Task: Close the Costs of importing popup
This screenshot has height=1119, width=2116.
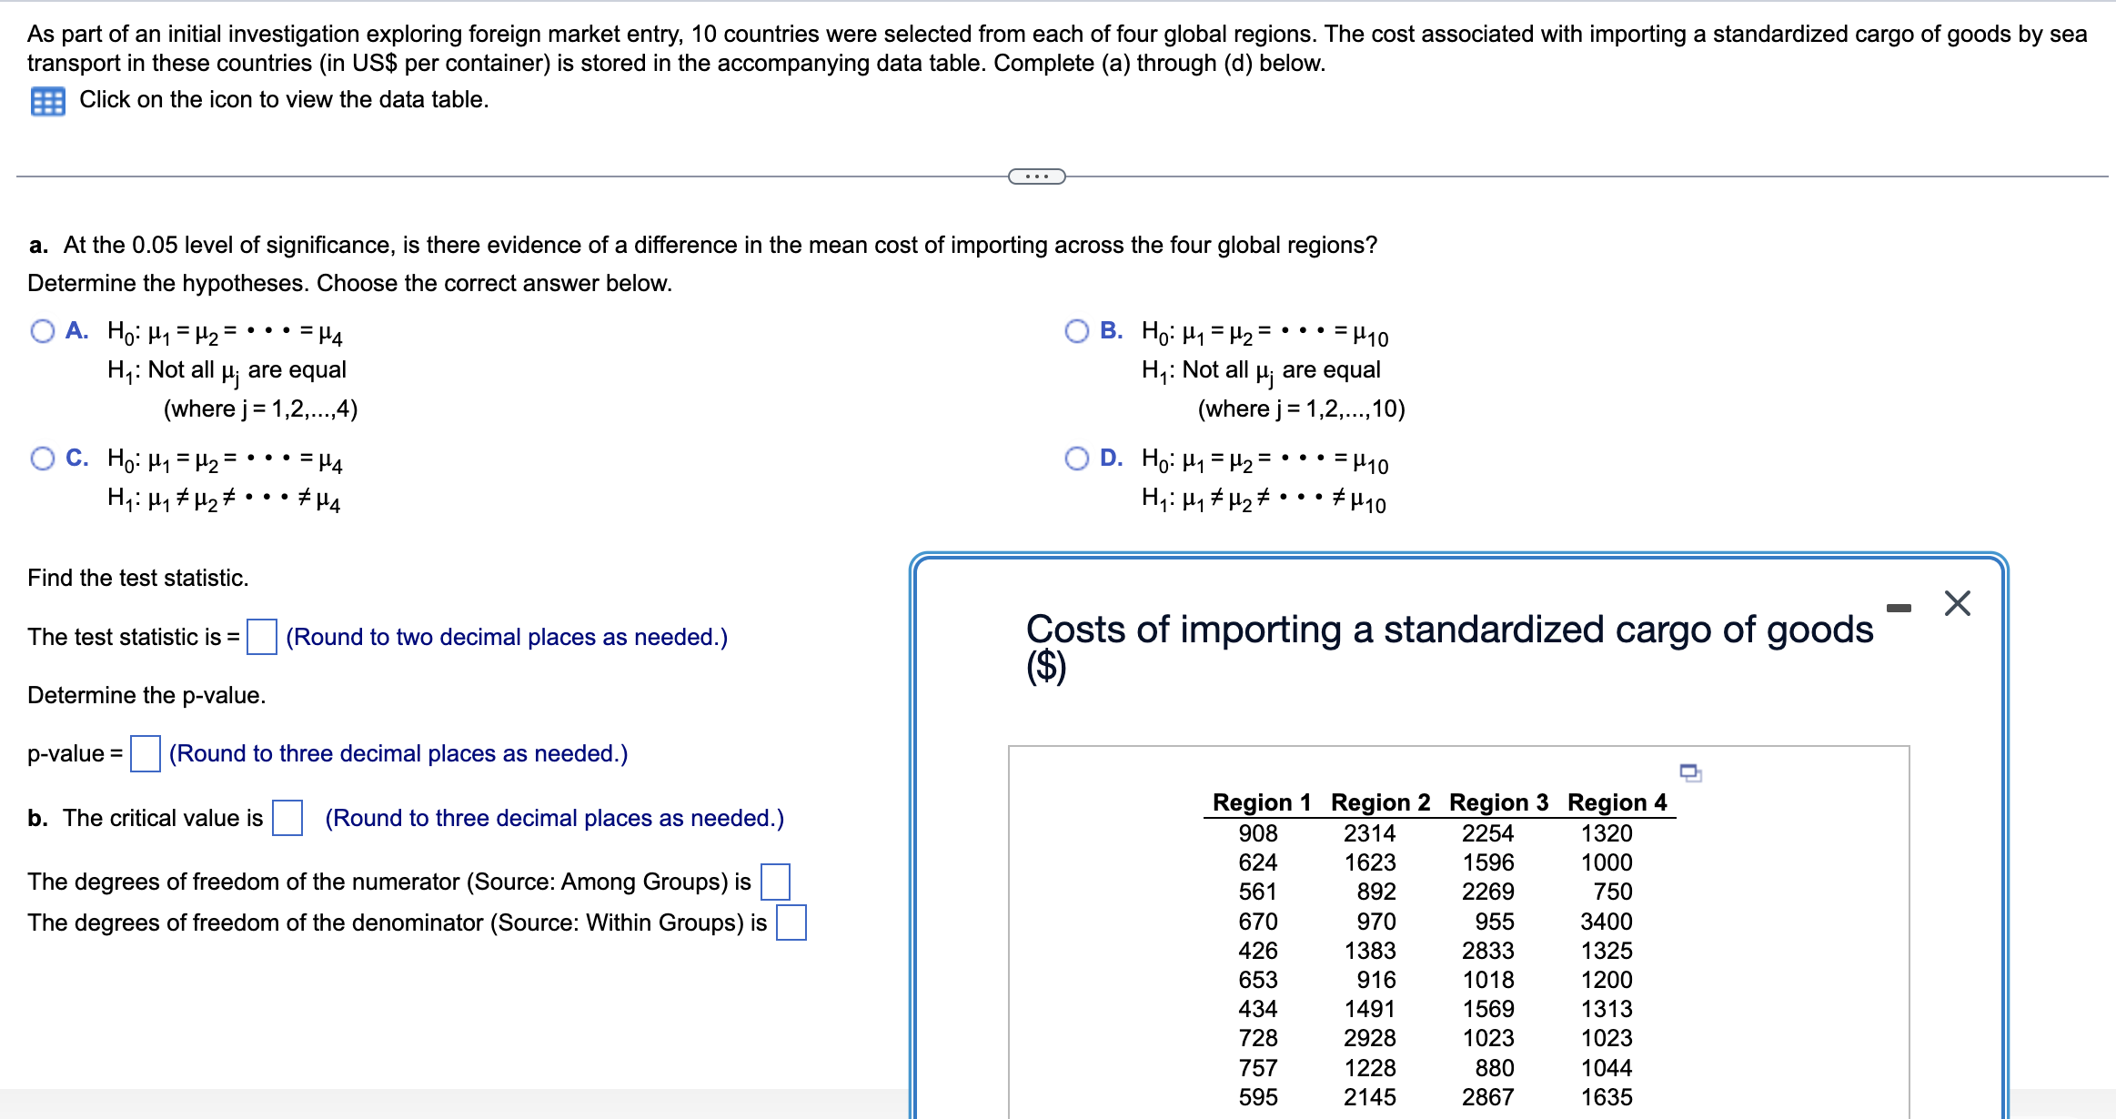Action: point(1958,601)
